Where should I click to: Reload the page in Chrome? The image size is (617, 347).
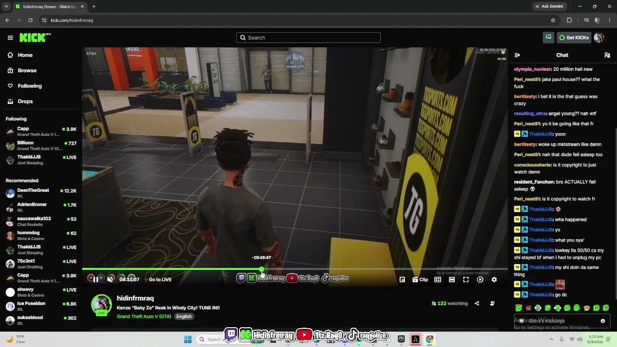[30, 20]
